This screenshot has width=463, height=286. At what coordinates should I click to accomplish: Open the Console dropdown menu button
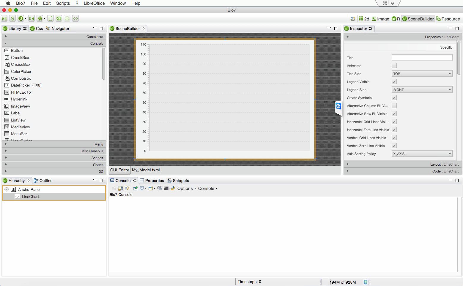208,188
